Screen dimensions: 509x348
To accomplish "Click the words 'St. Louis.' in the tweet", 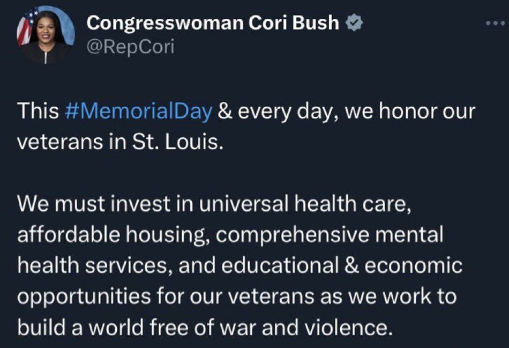I will tap(177, 142).
